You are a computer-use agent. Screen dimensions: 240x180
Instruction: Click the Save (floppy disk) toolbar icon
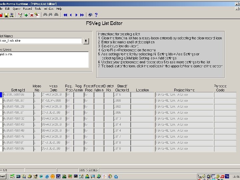6,15
